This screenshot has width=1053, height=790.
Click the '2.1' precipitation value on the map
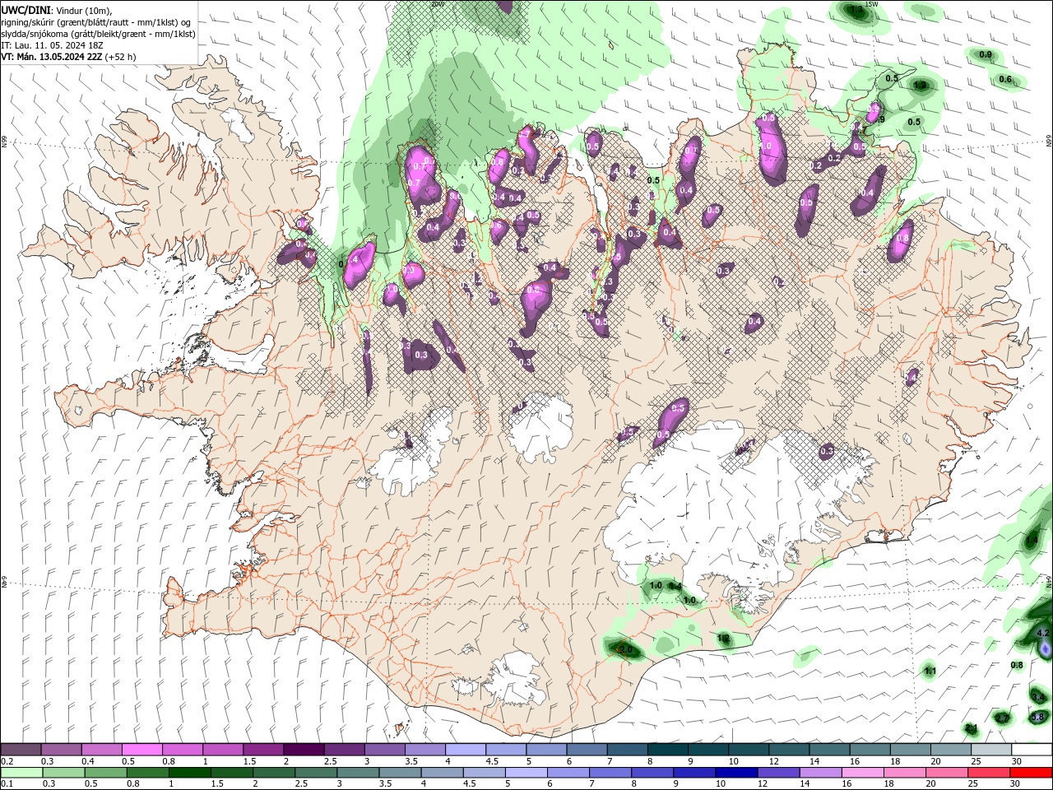click(x=972, y=728)
